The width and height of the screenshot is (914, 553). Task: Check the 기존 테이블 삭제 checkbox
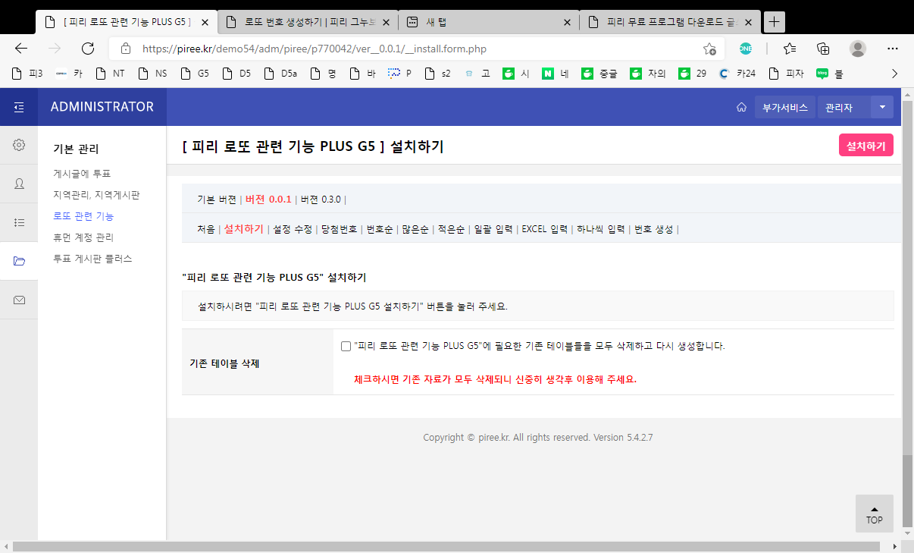346,346
